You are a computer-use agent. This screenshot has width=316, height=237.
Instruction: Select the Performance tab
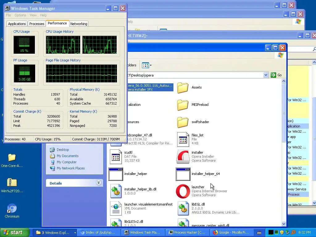point(57,23)
